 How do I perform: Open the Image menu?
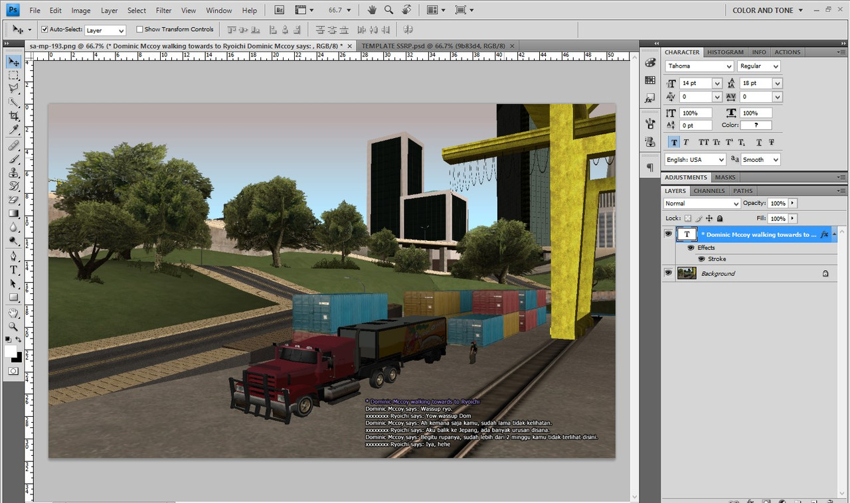point(81,11)
